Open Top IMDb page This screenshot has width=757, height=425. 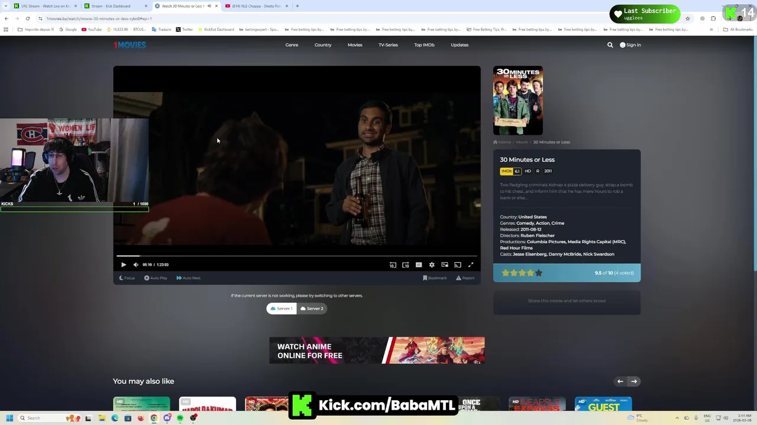(424, 45)
